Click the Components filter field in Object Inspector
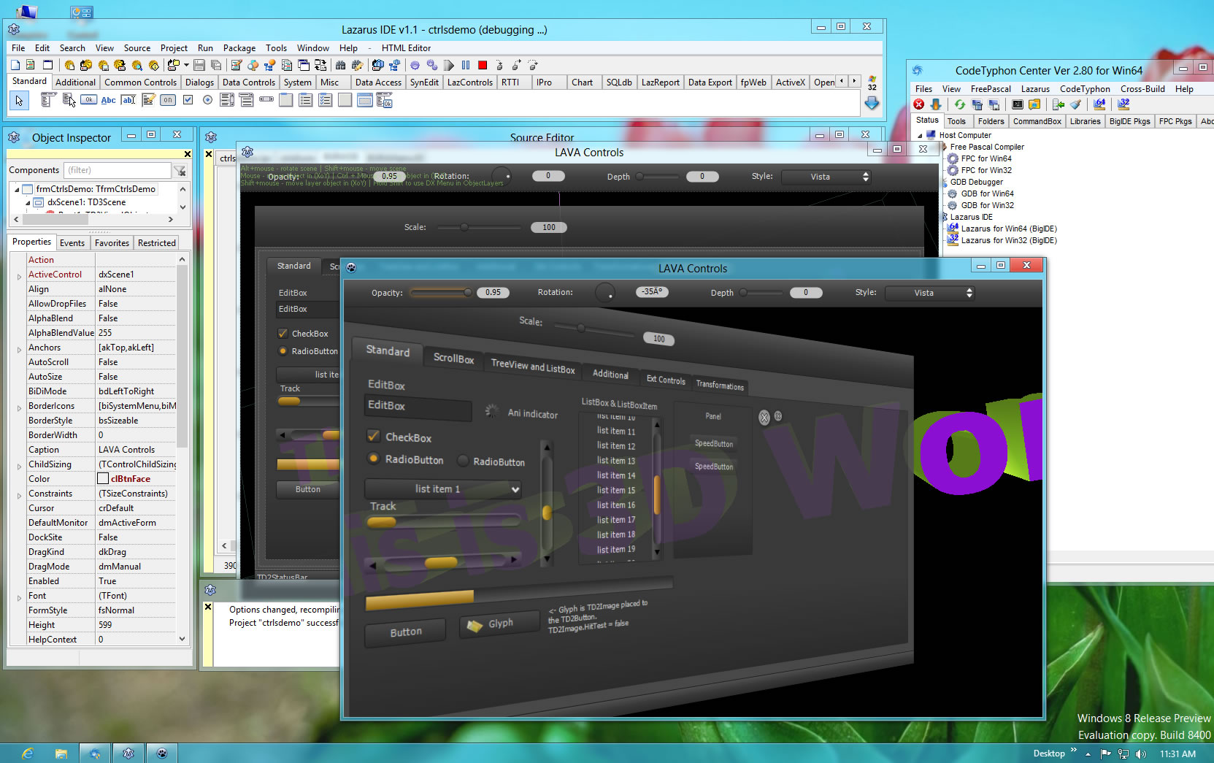Screen dimensions: 1214x763 [117, 170]
